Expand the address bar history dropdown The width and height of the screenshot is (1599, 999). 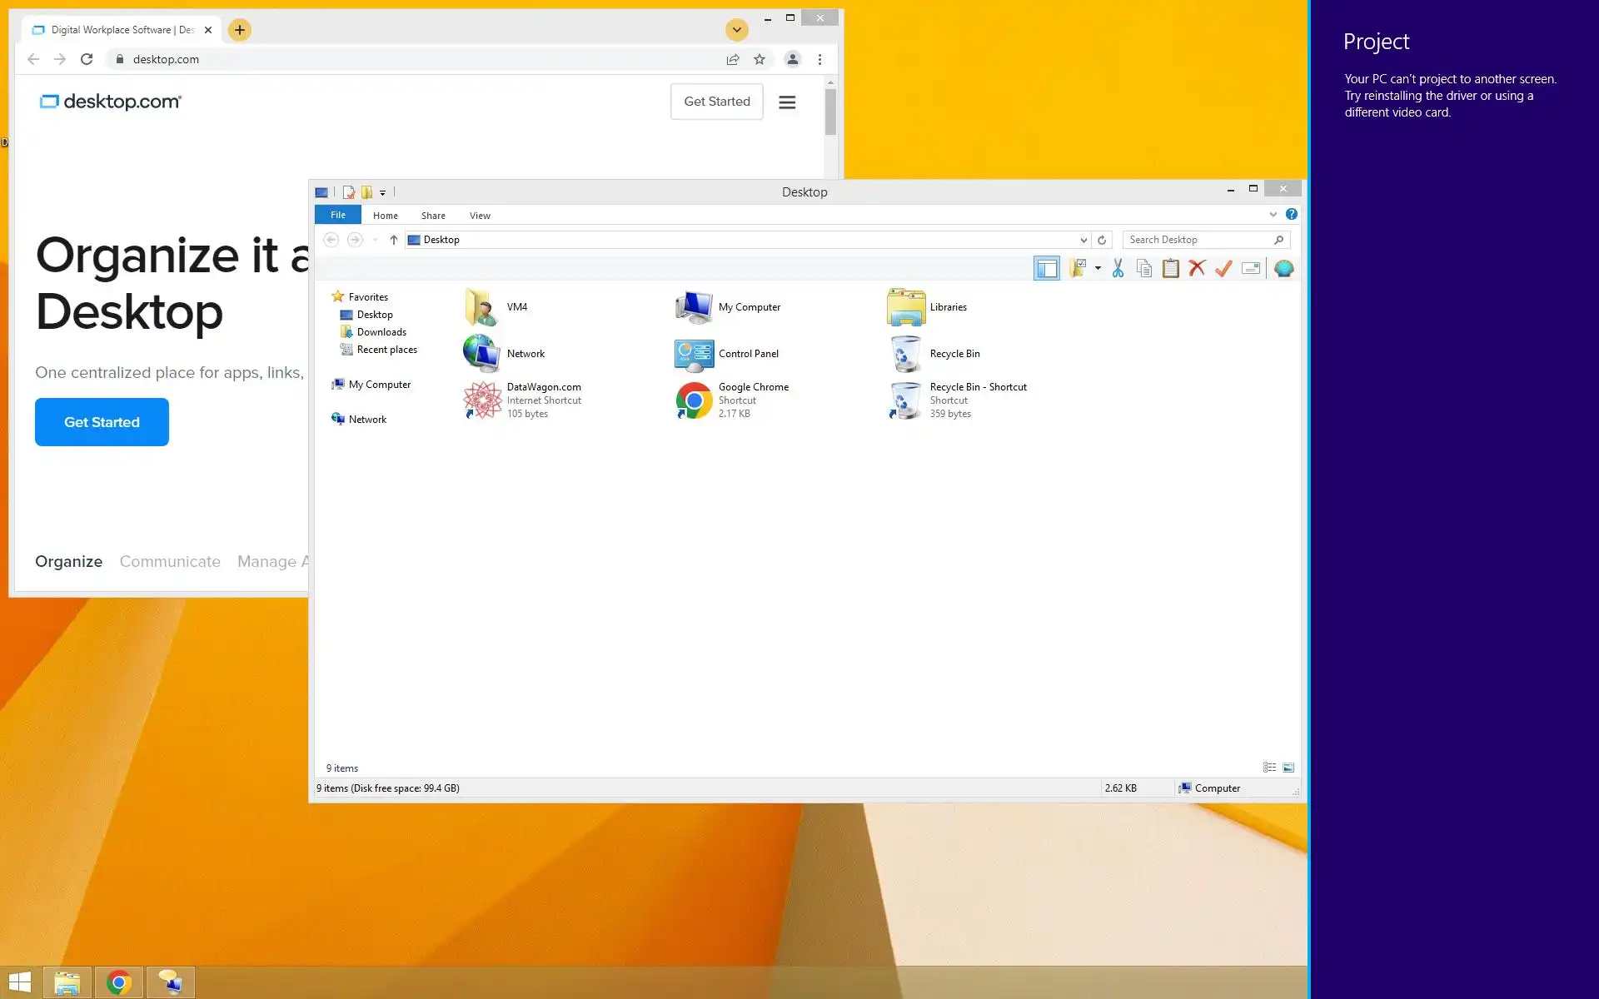(x=1083, y=240)
